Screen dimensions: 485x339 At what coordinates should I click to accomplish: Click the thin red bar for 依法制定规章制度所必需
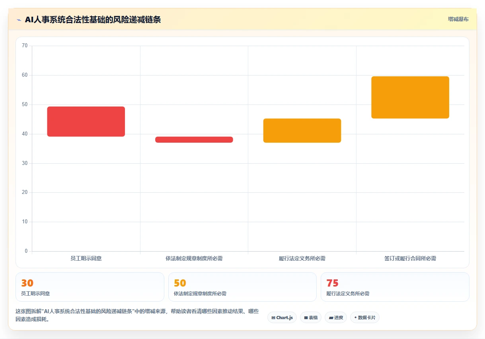coord(194,139)
